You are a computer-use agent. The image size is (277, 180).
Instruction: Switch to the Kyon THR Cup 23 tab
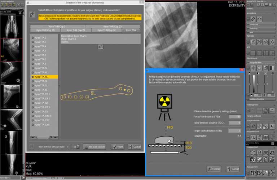[113, 26]
